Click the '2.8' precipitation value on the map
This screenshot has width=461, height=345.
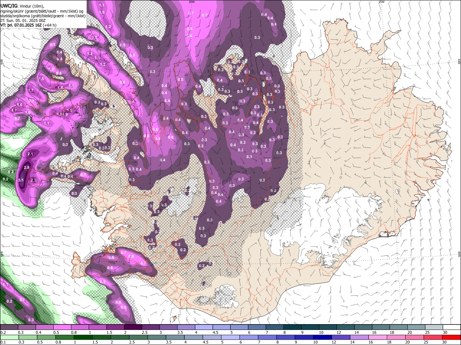(x=27, y=168)
